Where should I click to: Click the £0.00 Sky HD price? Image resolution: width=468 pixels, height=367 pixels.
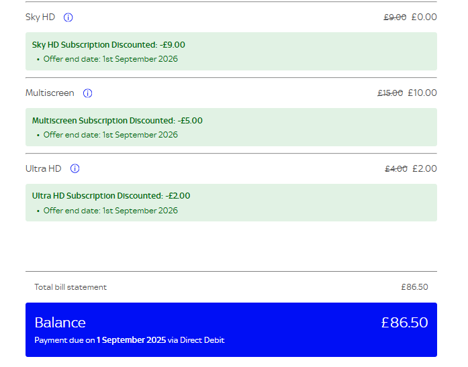coord(424,17)
